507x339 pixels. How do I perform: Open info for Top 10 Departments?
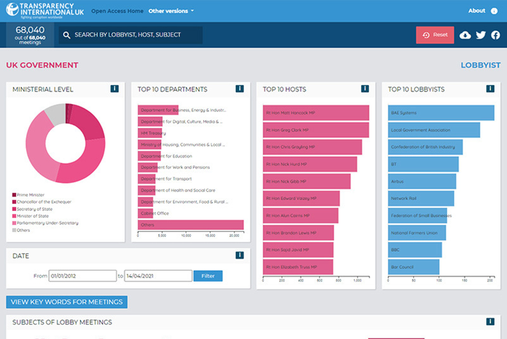(x=240, y=89)
